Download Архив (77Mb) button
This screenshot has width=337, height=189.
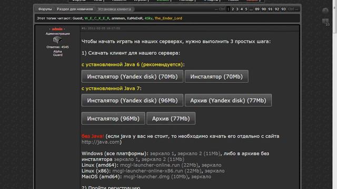[171, 118]
